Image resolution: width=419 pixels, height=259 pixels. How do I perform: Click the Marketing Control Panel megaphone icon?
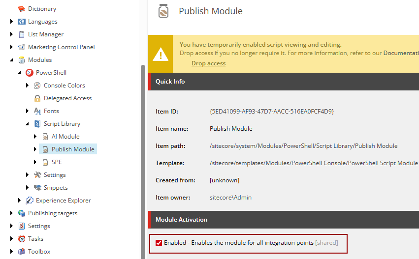click(x=22, y=47)
